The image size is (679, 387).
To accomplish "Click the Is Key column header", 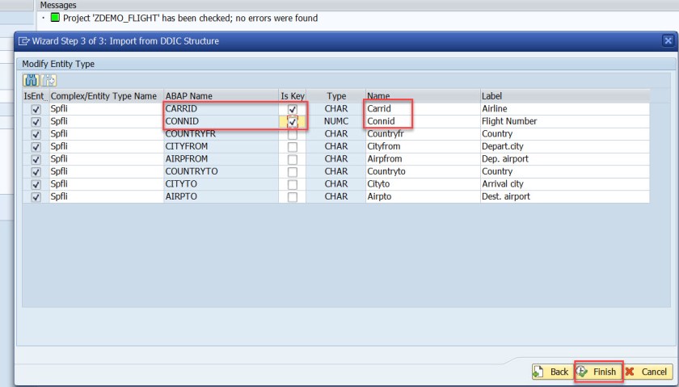I will [x=293, y=96].
